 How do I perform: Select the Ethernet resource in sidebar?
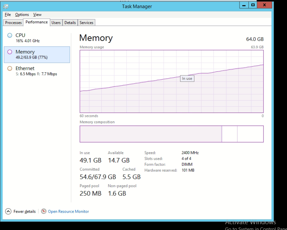[x=37, y=71]
